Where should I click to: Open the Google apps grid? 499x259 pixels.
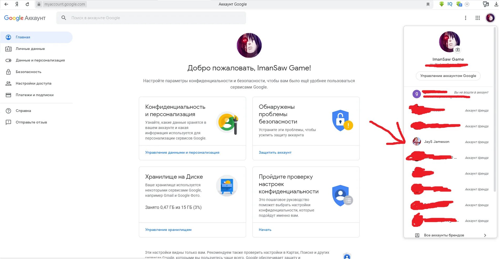[x=478, y=18]
